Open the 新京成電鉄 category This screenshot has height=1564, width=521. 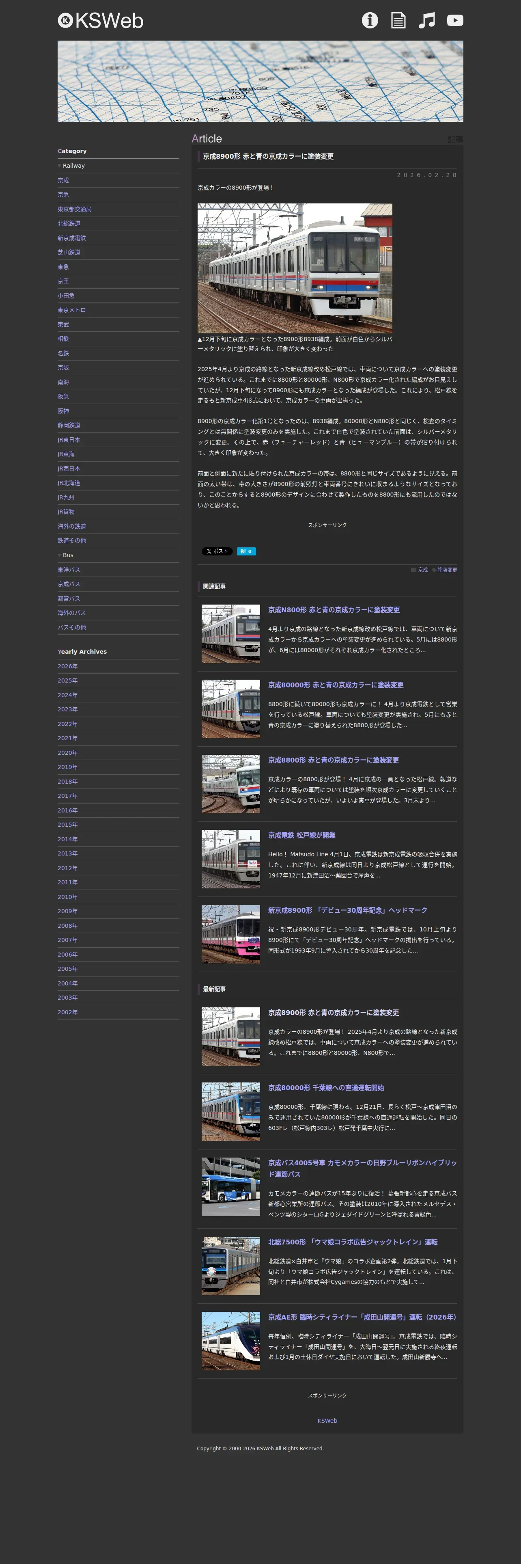(71, 238)
